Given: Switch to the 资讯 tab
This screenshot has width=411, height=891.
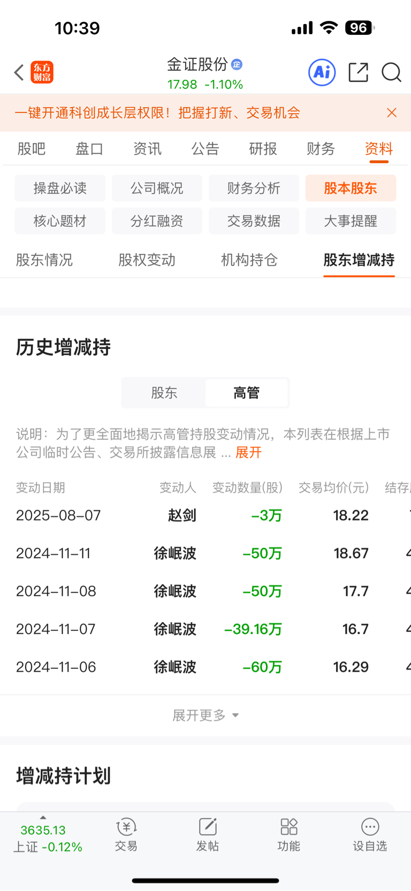Looking at the screenshot, I should (147, 149).
